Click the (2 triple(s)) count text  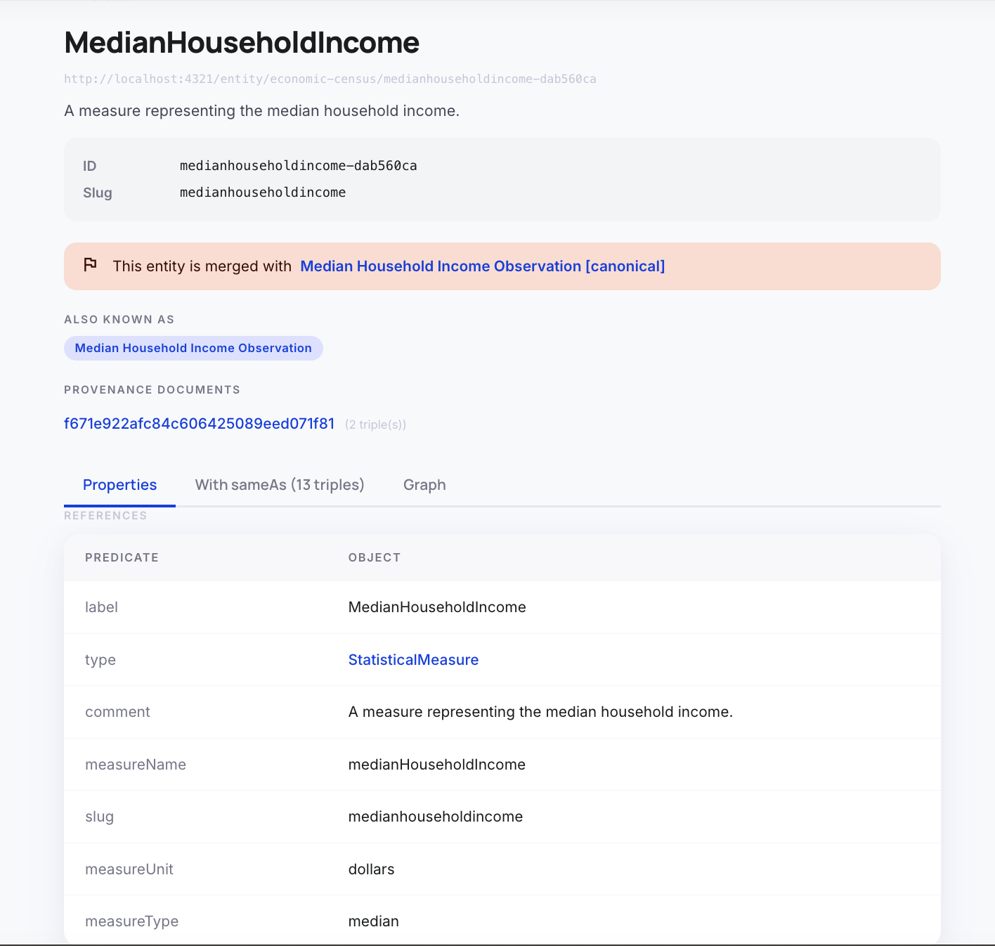(375, 425)
